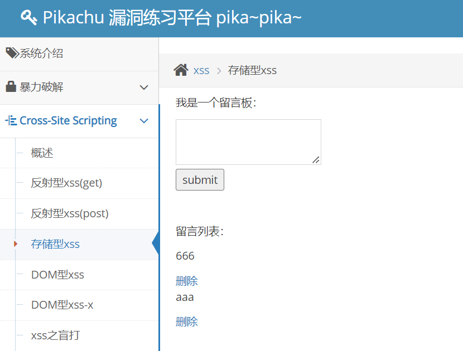Click the 删除 link under message 666
This screenshot has height=351, width=463.
[x=187, y=280]
